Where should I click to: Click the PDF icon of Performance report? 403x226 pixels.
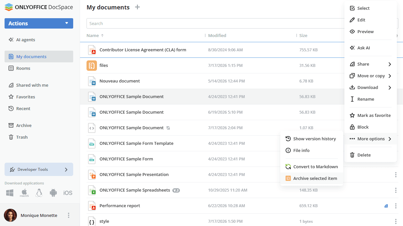92,206
